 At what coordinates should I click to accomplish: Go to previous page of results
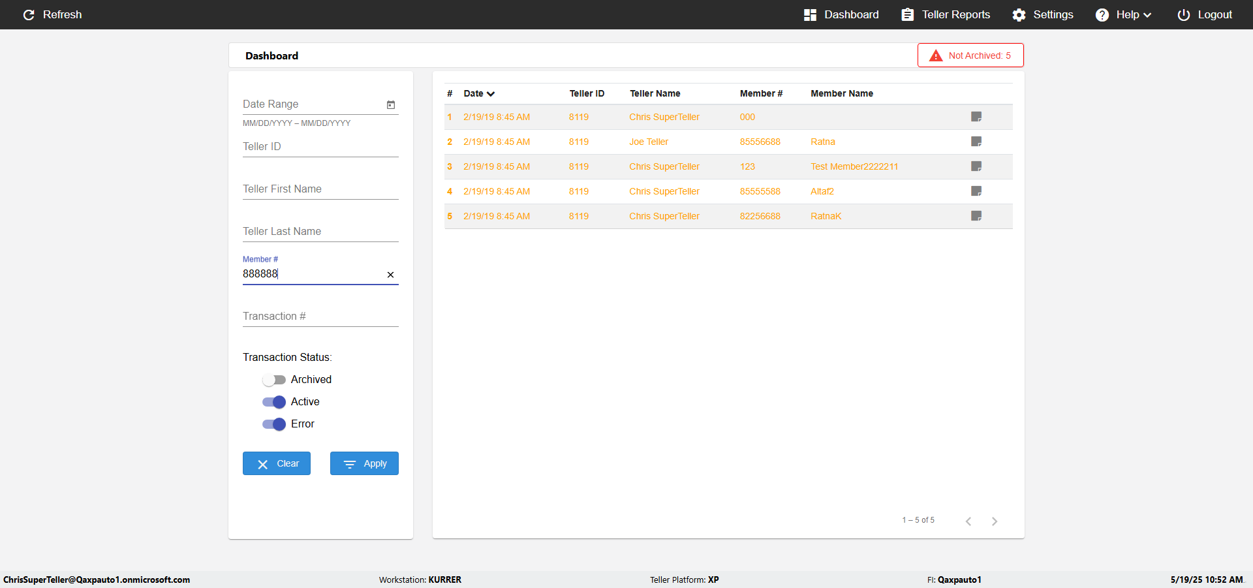(x=968, y=521)
